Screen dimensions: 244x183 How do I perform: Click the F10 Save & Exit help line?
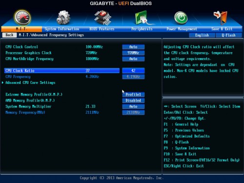180,154
